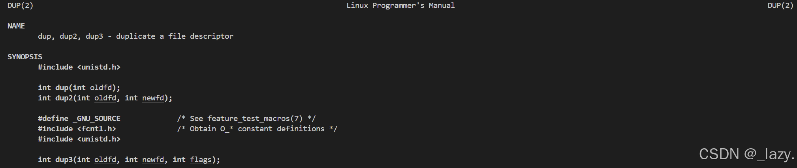Click the DUP(2) header at top right

pyautogui.click(x=780, y=6)
